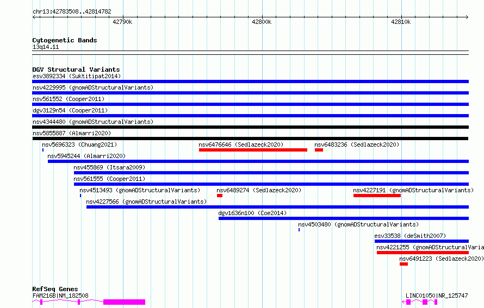This screenshot has width=484, height=308.
Task: Open nsv561555 (Cooper2011) label
Action: pos(109,179)
